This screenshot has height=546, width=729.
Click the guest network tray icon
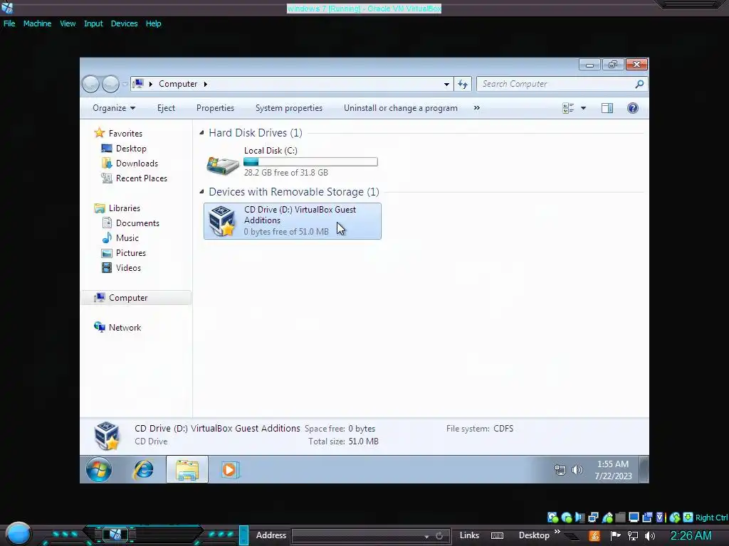tap(560, 471)
